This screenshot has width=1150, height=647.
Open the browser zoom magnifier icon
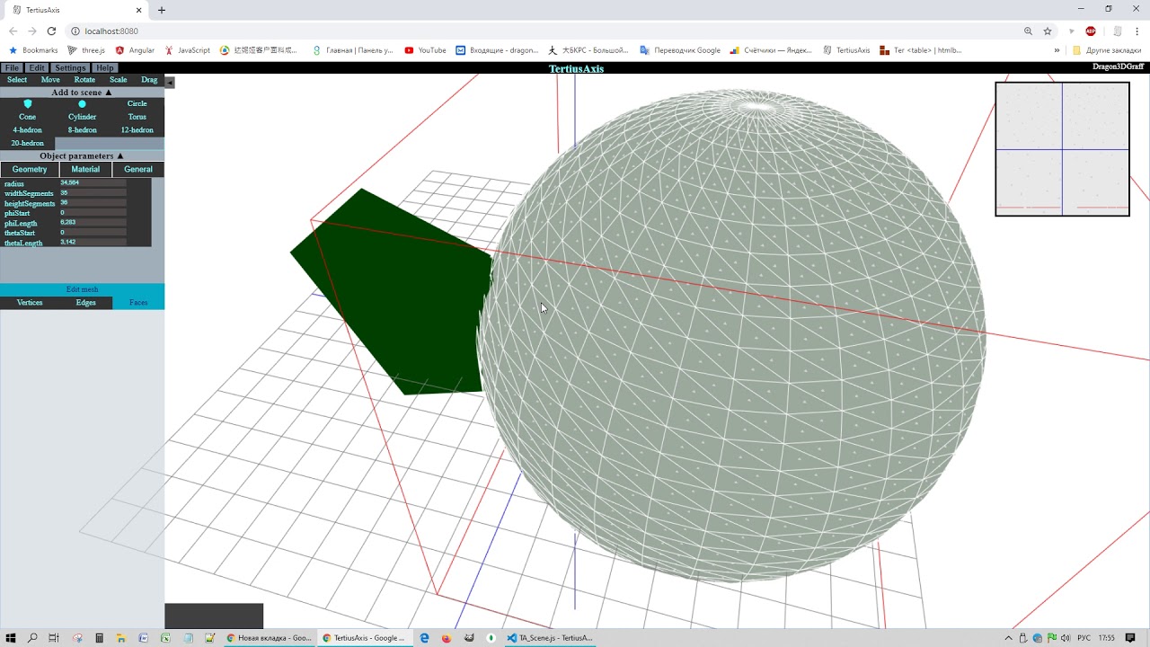[1028, 31]
